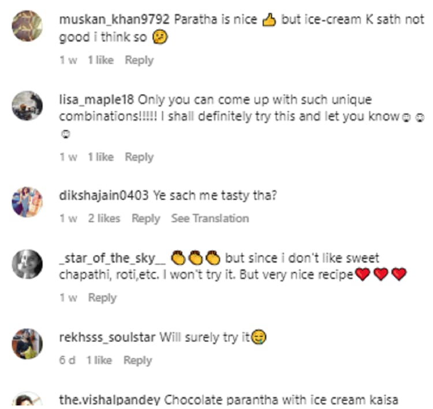The height and width of the screenshot is (409, 433).
Task: Reply to _star_of_the_sky__ comment
Action: click(102, 298)
